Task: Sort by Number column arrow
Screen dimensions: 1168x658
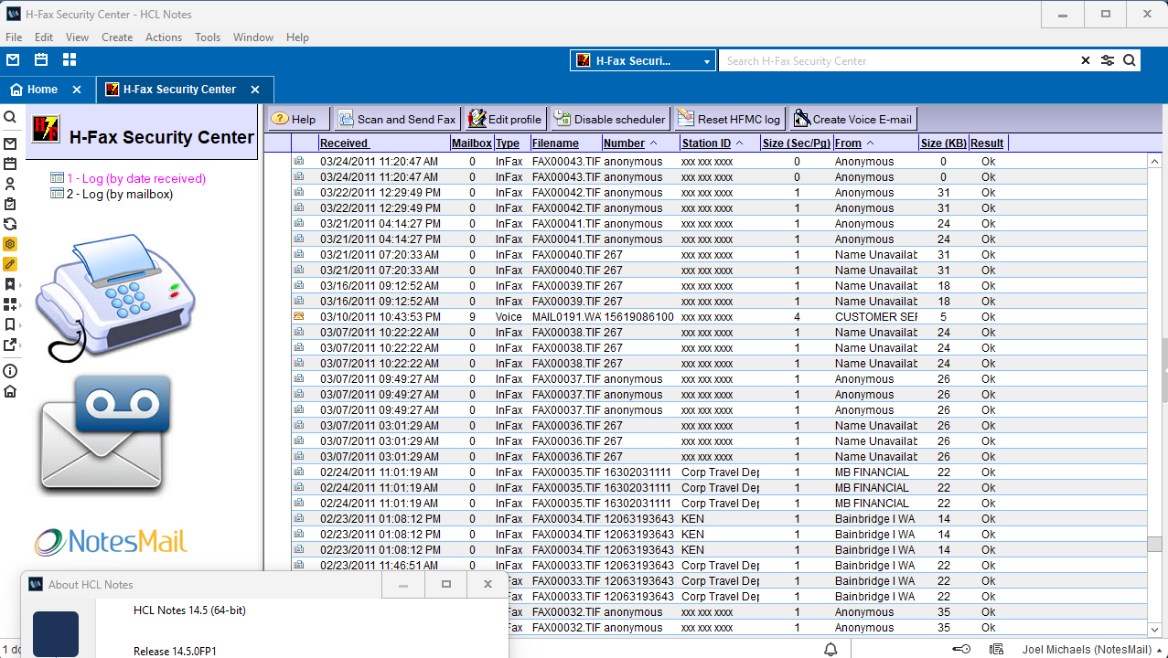Action: coord(653,143)
